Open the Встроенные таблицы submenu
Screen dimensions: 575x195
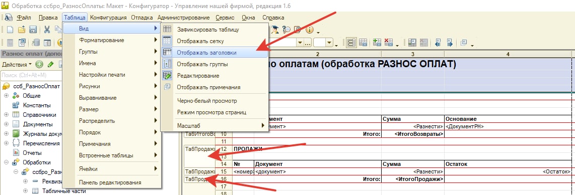[112, 155]
